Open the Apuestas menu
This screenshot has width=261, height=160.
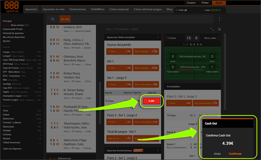pos(31,9)
